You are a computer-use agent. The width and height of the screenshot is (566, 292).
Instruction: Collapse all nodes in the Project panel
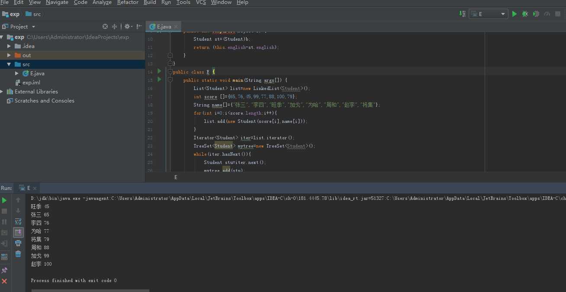point(115,26)
